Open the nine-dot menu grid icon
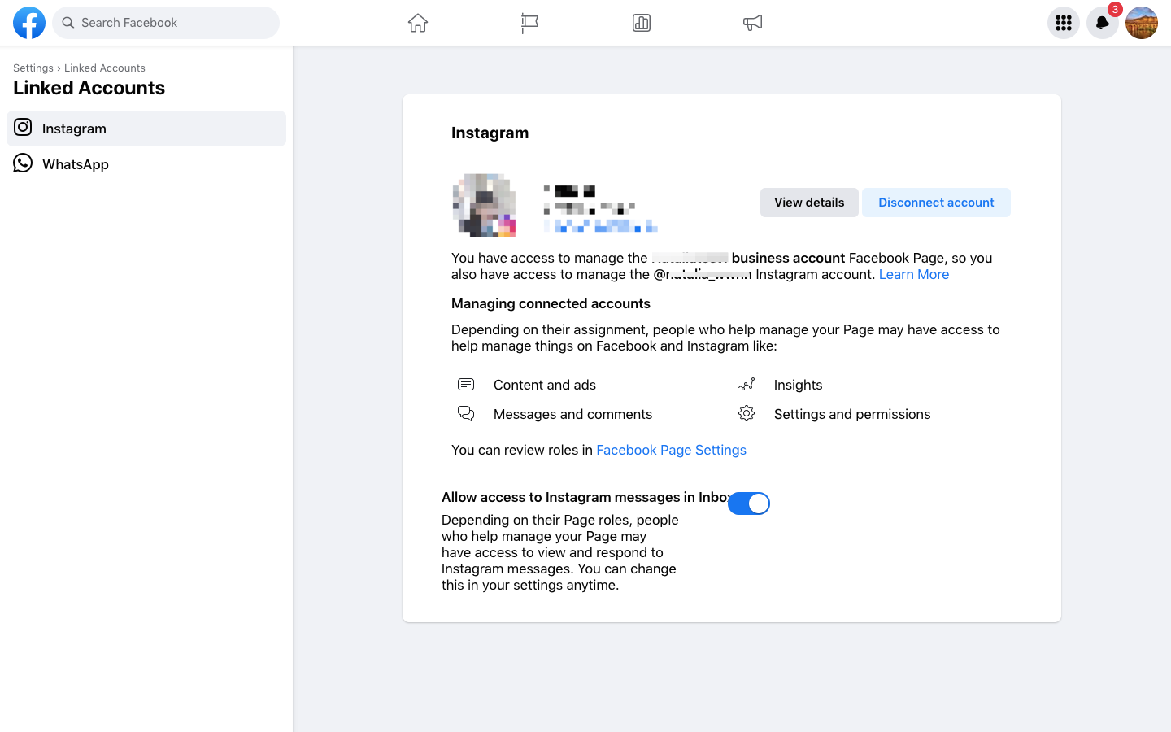 [x=1064, y=23]
